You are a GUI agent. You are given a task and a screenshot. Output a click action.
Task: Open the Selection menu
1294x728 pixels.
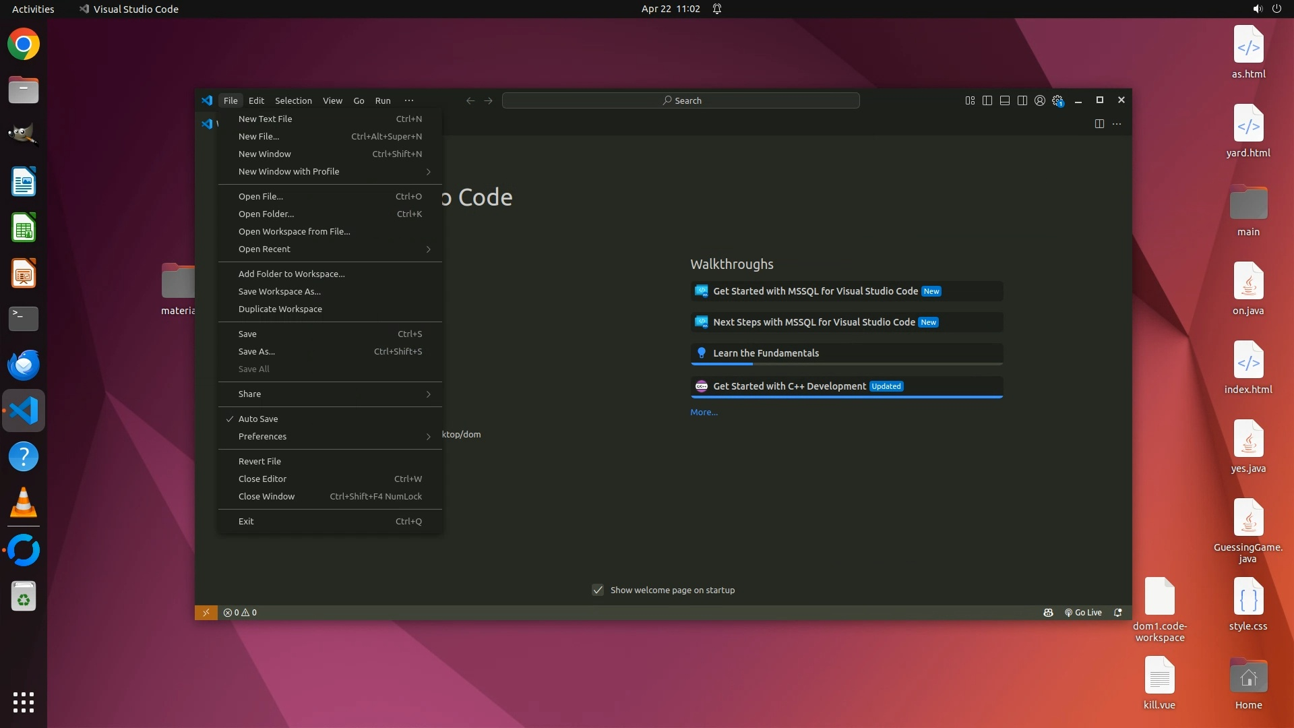pyautogui.click(x=293, y=100)
